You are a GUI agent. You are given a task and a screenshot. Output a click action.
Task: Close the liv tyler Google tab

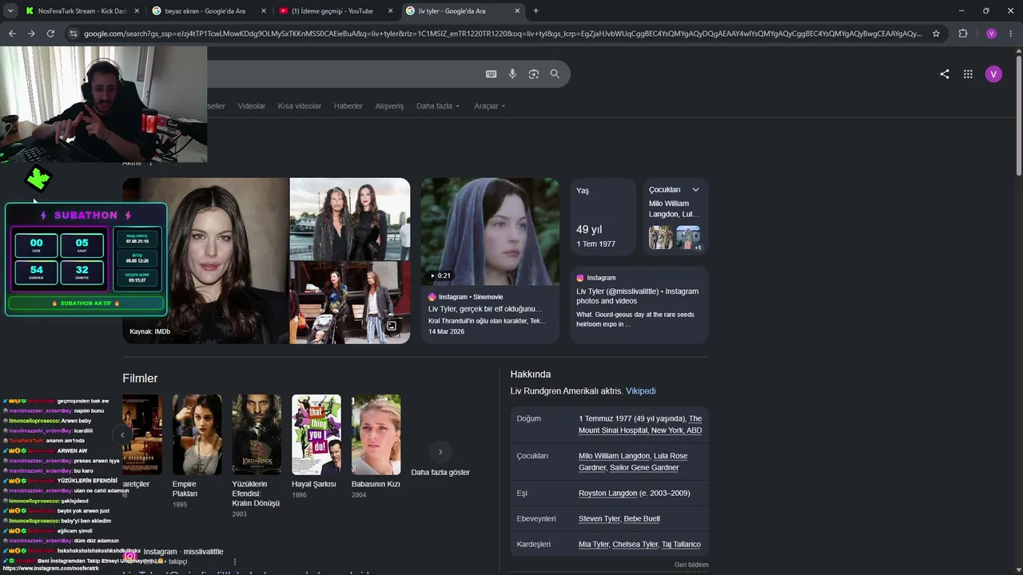tap(517, 11)
